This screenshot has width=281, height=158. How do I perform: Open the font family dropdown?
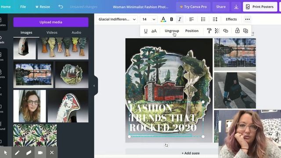(x=117, y=19)
